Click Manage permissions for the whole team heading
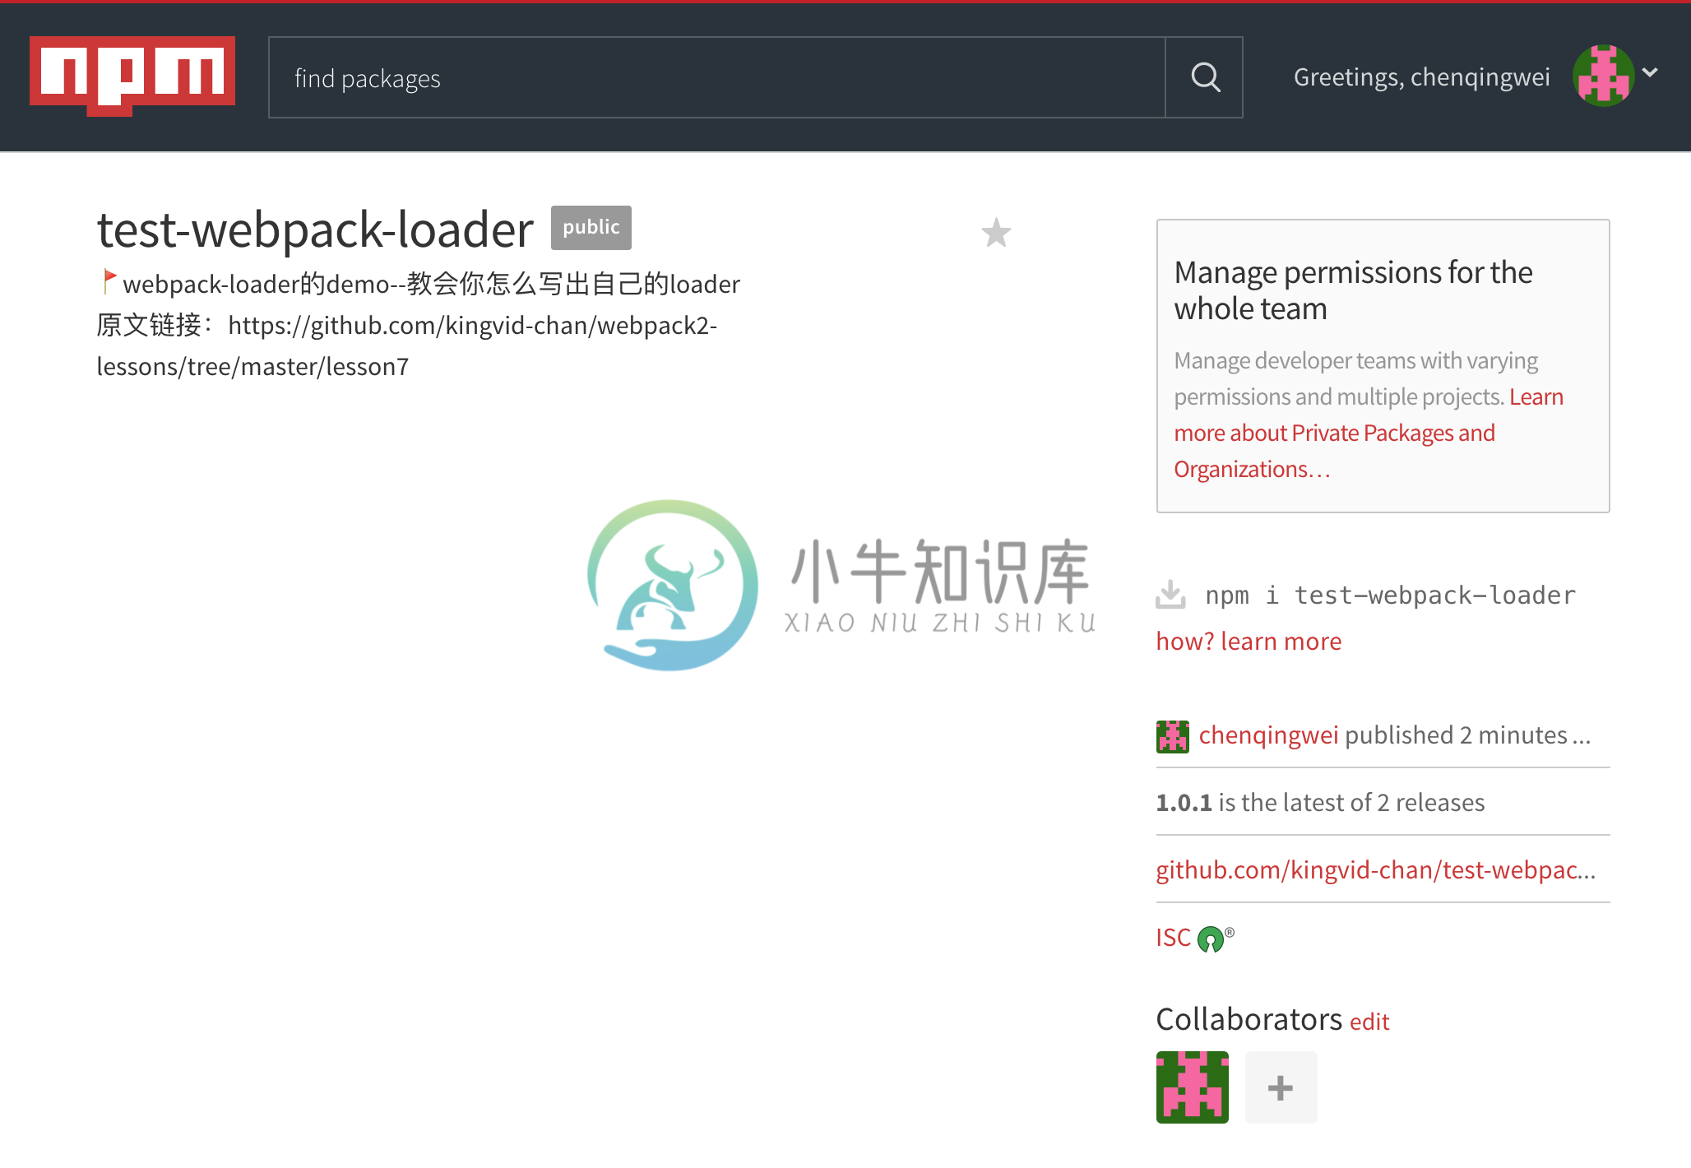Viewport: 1691px width, 1168px height. coord(1353,290)
